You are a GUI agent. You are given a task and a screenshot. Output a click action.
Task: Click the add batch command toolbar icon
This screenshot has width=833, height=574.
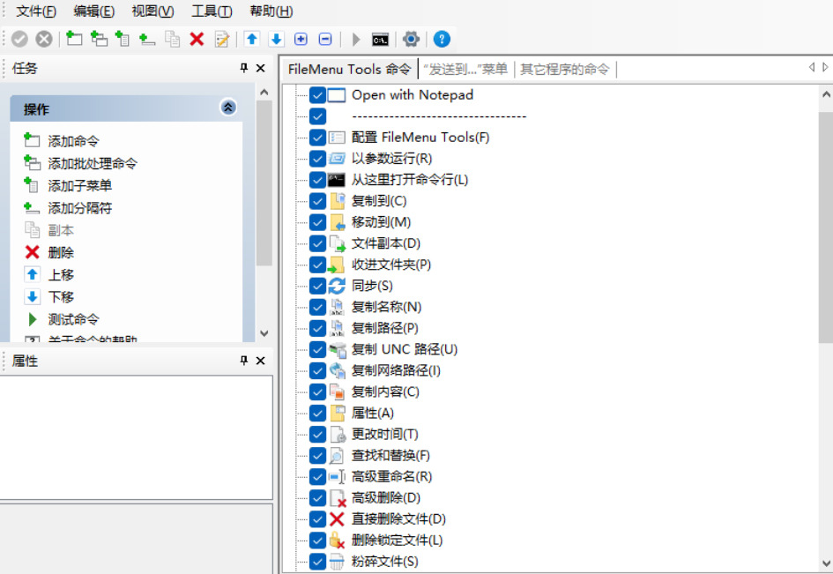[99, 39]
